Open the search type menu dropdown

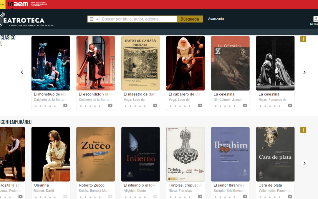[x=94, y=19]
